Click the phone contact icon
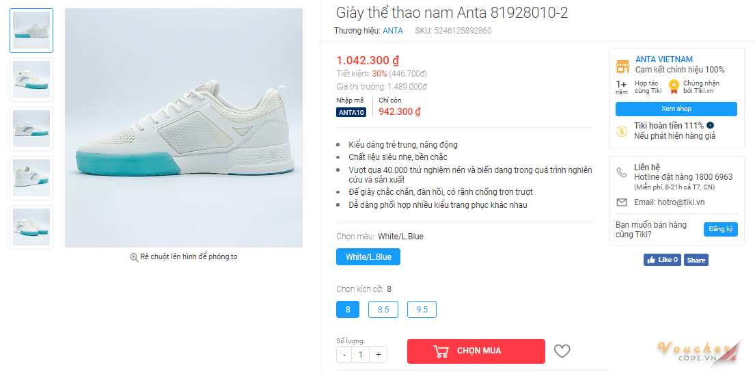This screenshot has height=374, width=755. (622, 172)
